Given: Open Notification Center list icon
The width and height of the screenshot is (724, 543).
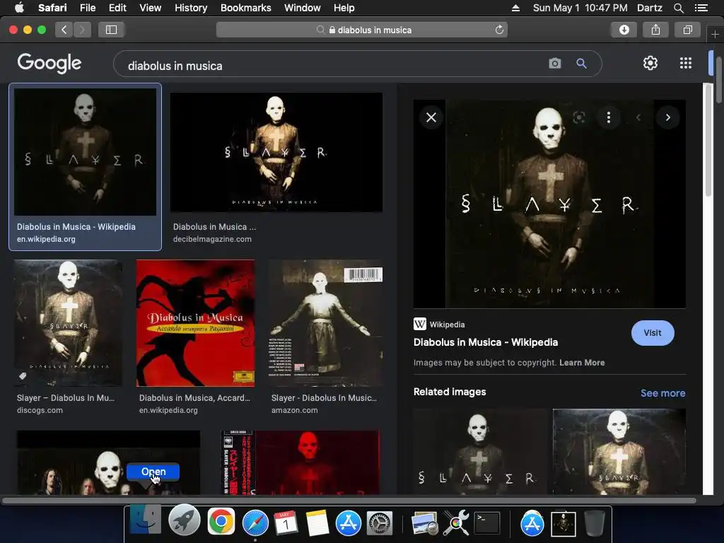Looking at the screenshot, I should point(701,8).
